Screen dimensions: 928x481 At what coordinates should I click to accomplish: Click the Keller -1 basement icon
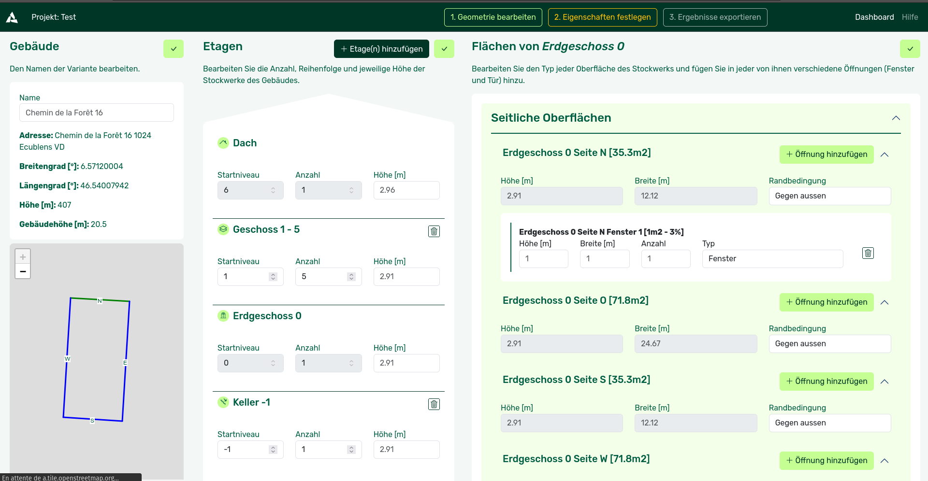pos(223,402)
